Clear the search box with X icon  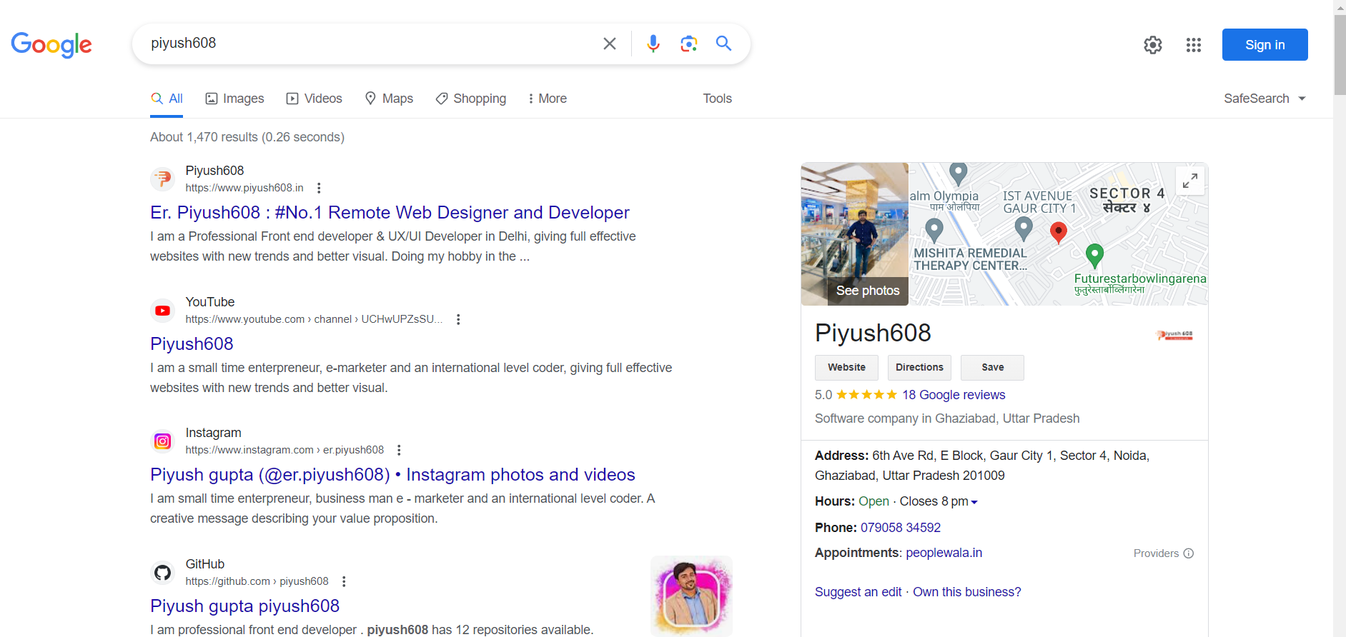[x=609, y=44]
